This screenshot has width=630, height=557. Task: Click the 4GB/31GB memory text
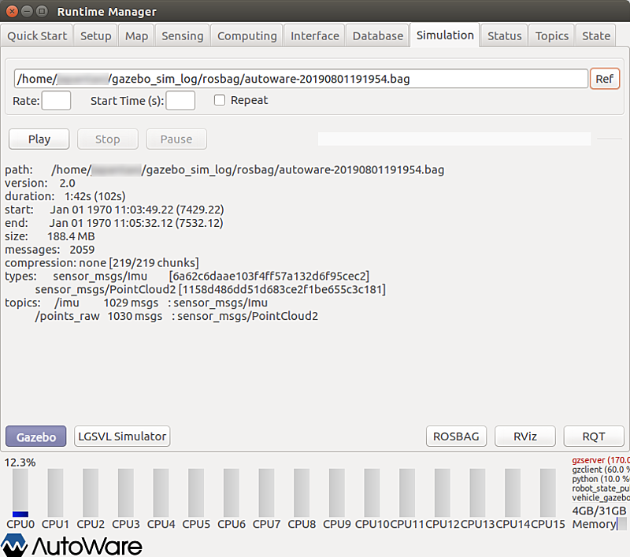pyautogui.click(x=599, y=511)
